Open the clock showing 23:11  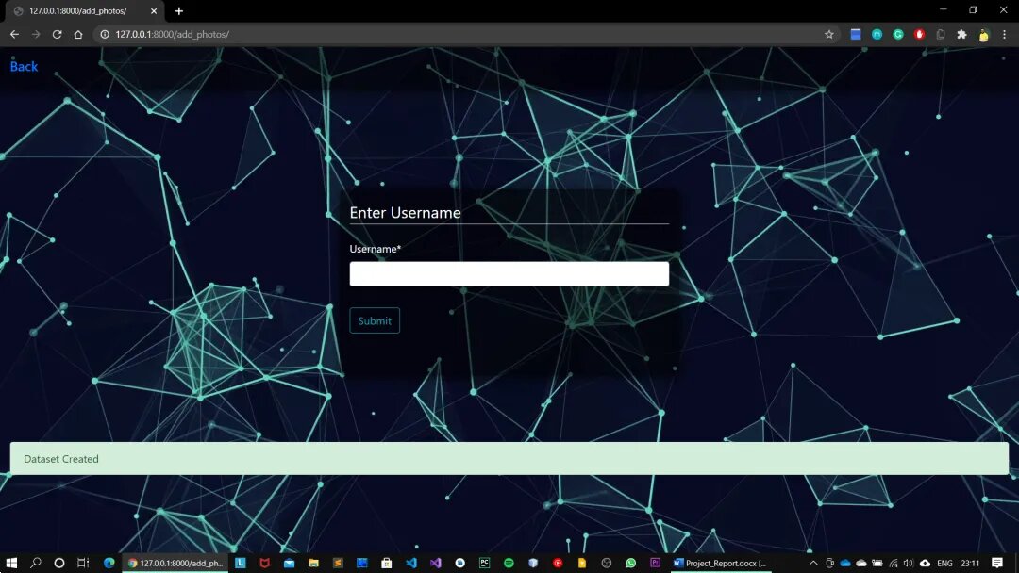click(970, 563)
